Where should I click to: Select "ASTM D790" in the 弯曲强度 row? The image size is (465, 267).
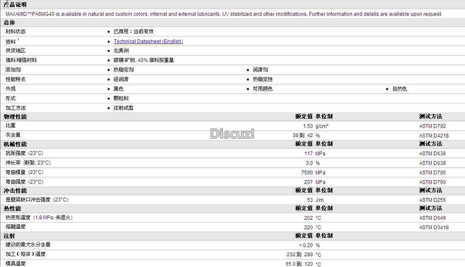click(x=432, y=182)
